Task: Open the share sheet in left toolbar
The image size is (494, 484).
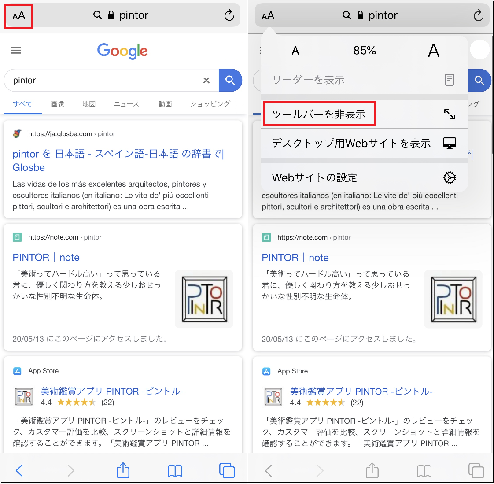Action: (x=123, y=470)
